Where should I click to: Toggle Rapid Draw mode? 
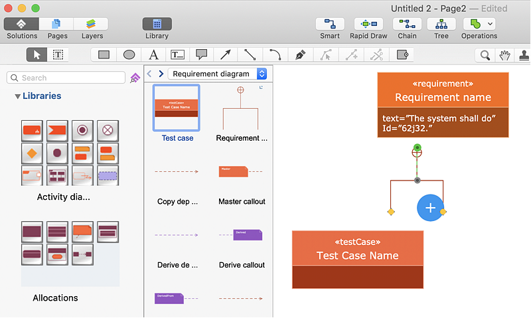368,25
